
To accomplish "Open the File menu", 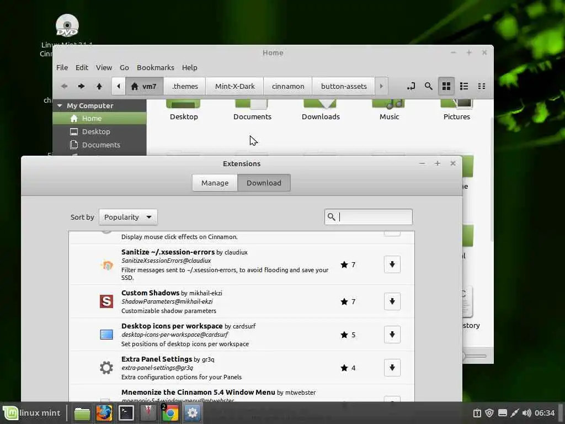I will [62, 67].
